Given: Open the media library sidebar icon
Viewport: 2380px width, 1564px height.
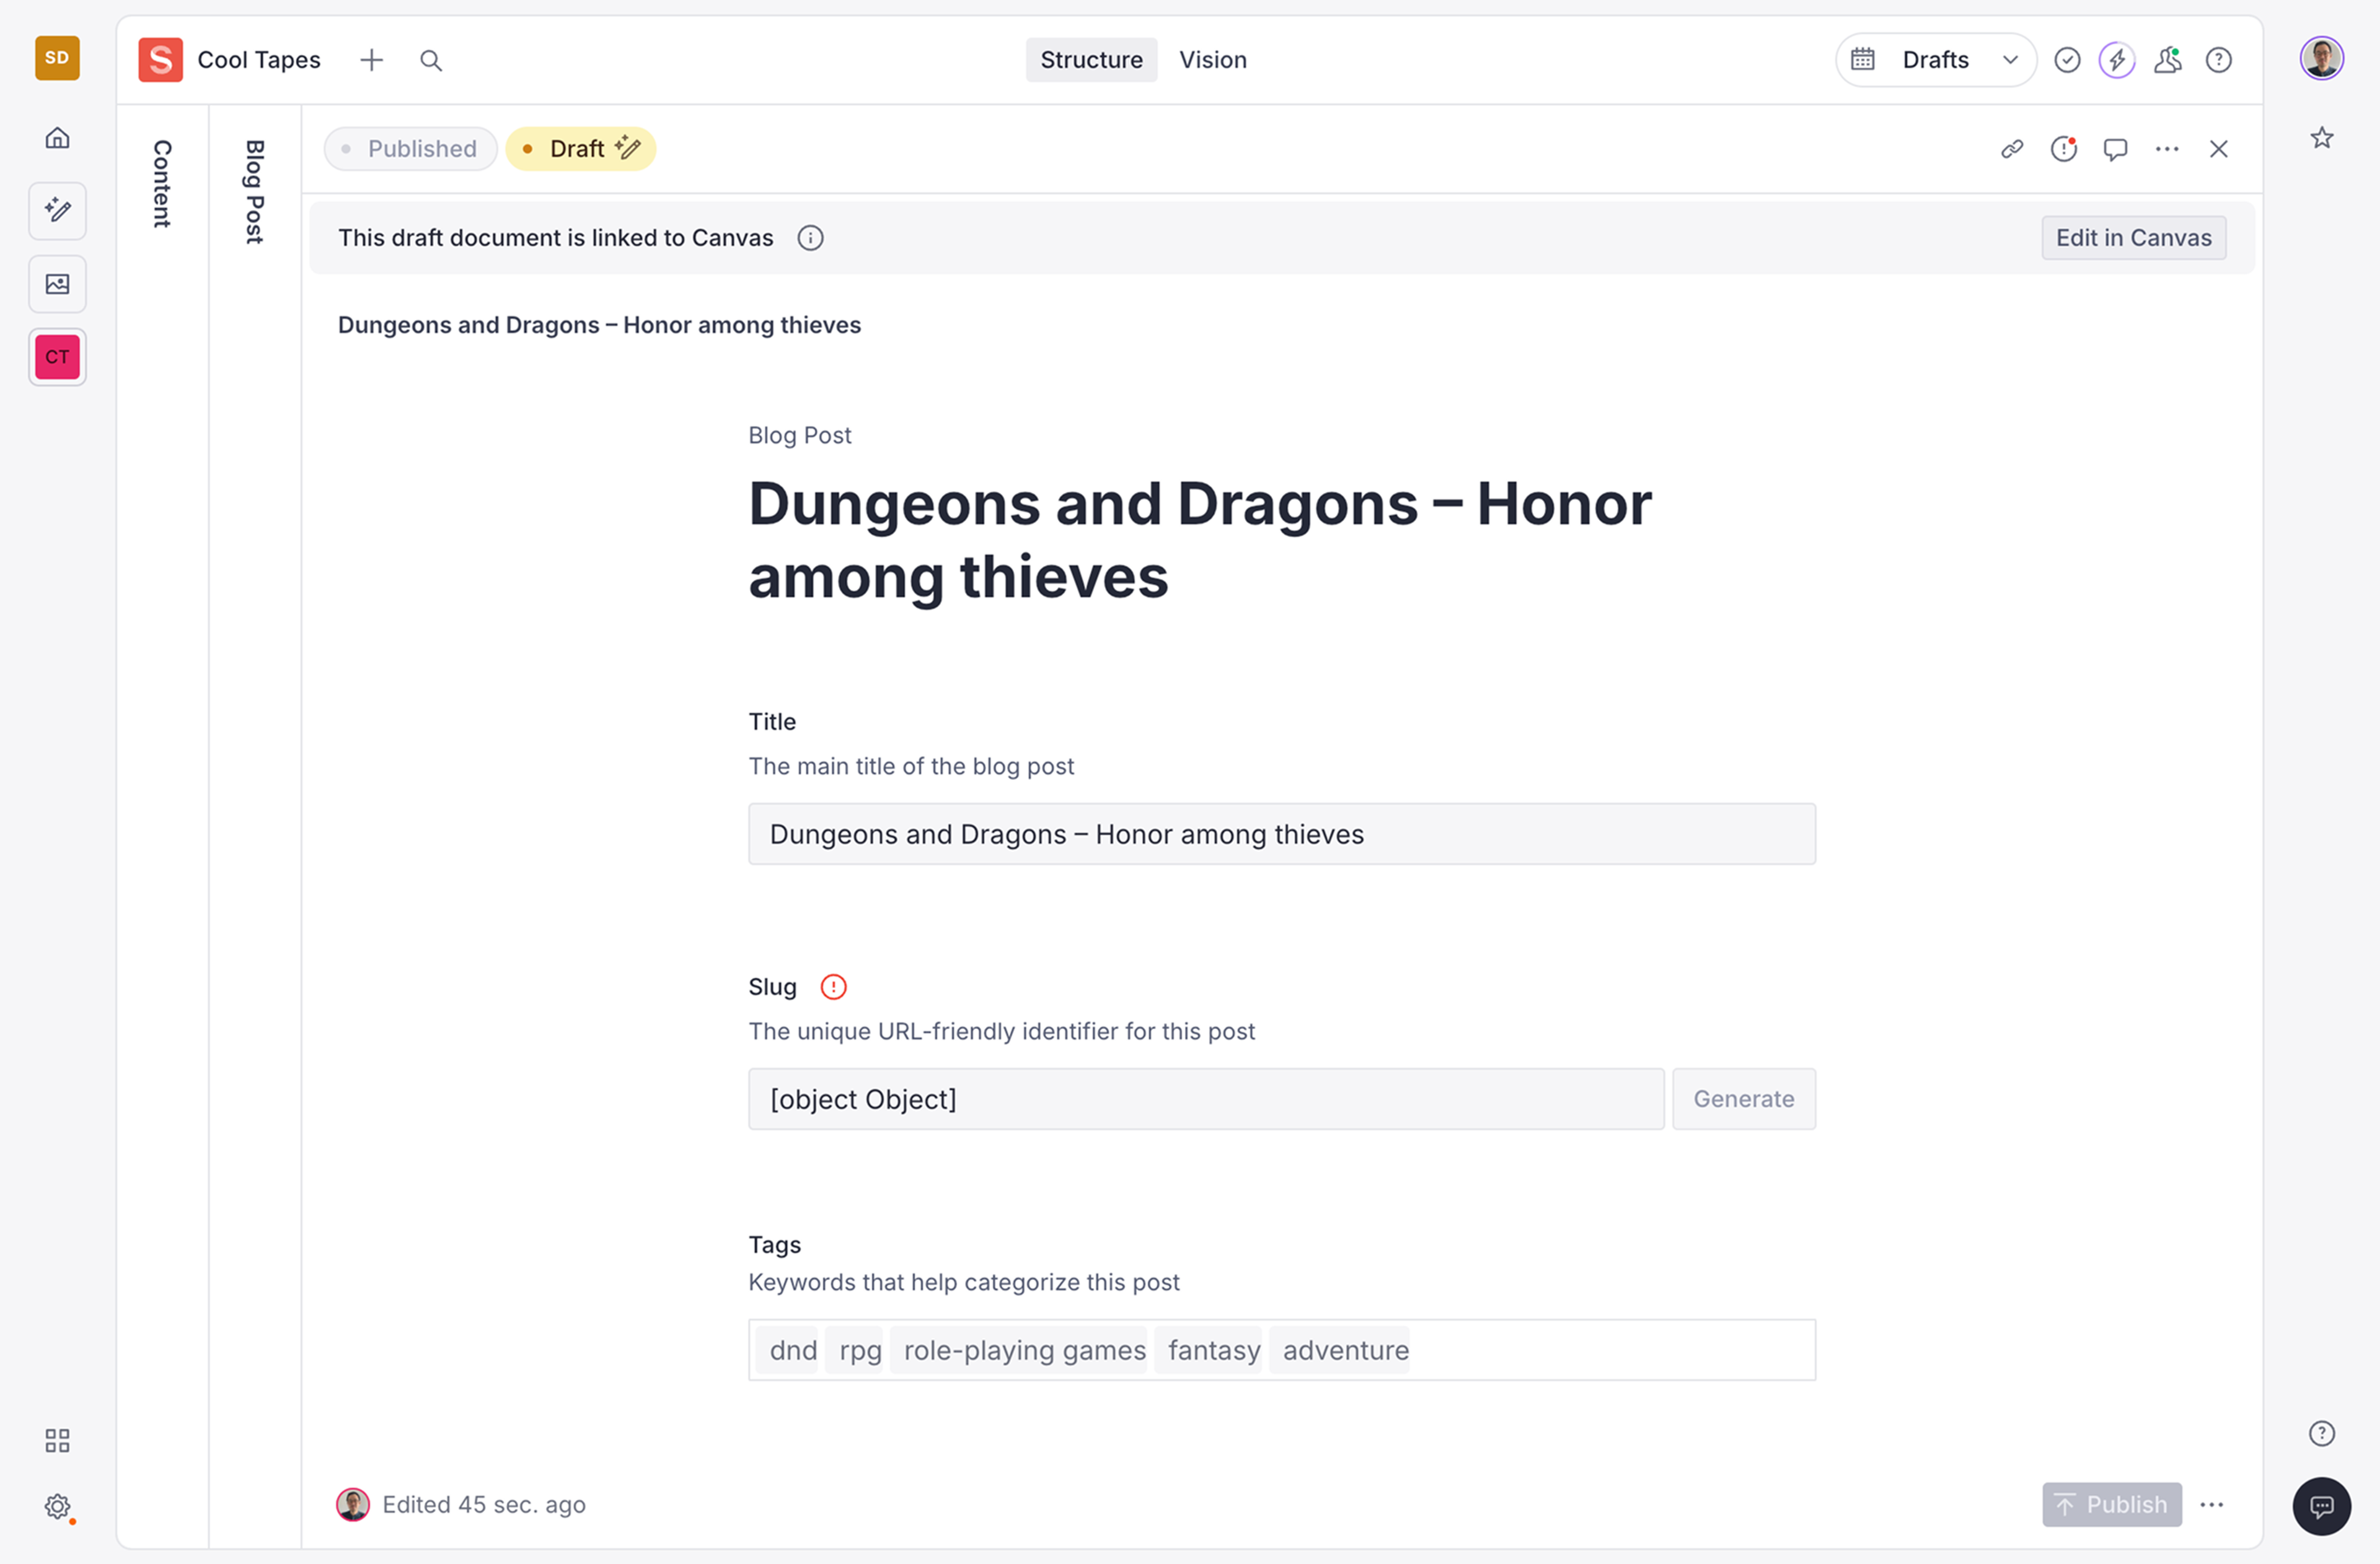Looking at the screenshot, I should click(x=57, y=284).
